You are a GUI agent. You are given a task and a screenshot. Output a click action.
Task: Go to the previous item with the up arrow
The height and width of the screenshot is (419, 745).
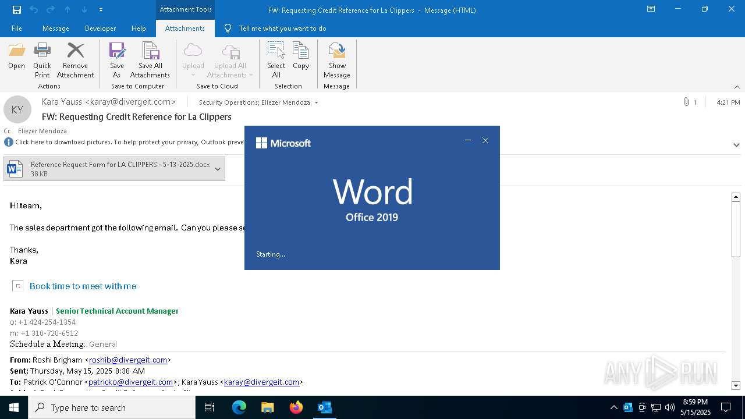click(68, 10)
